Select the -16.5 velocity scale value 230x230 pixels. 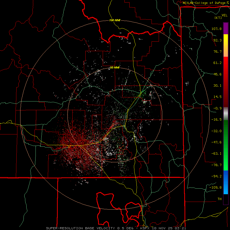(216, 120)
